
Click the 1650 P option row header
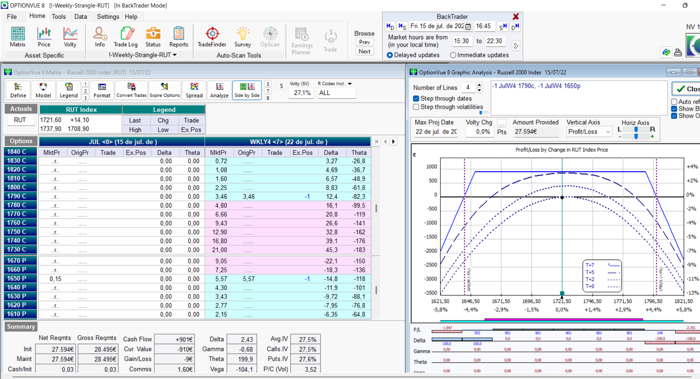click(20, 278)
